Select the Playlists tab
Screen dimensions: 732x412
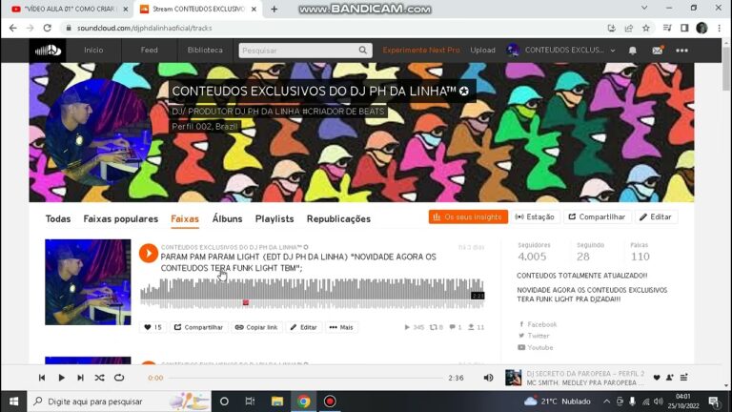pos(274,218)
